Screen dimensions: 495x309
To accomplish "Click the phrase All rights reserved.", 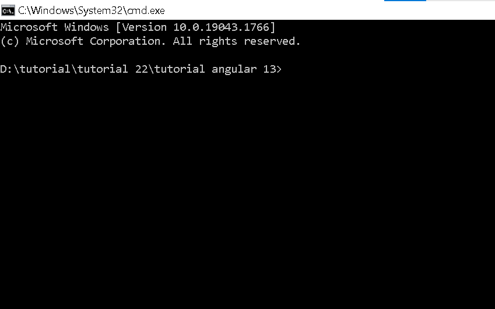I will point(237,41).
